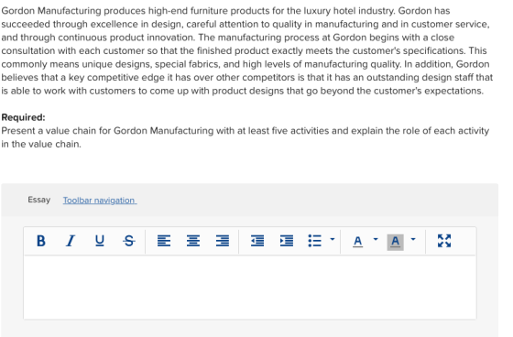Align essay text to the right
This screenshot has width=513, height=337.
[x=223, y=241]
